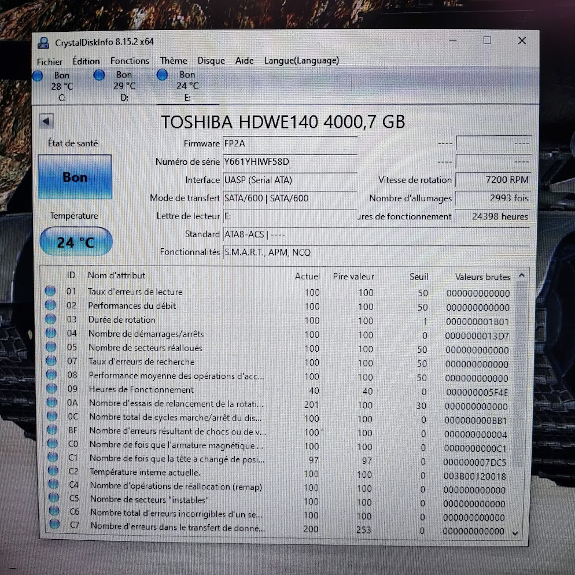Select the Heures de Fonctionnement row
575x575 pixels.
(x=278, y=390)
